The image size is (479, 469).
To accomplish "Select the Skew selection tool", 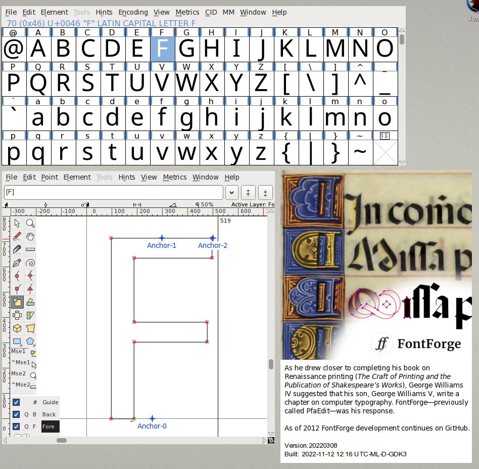I will (x=30, y=315).
